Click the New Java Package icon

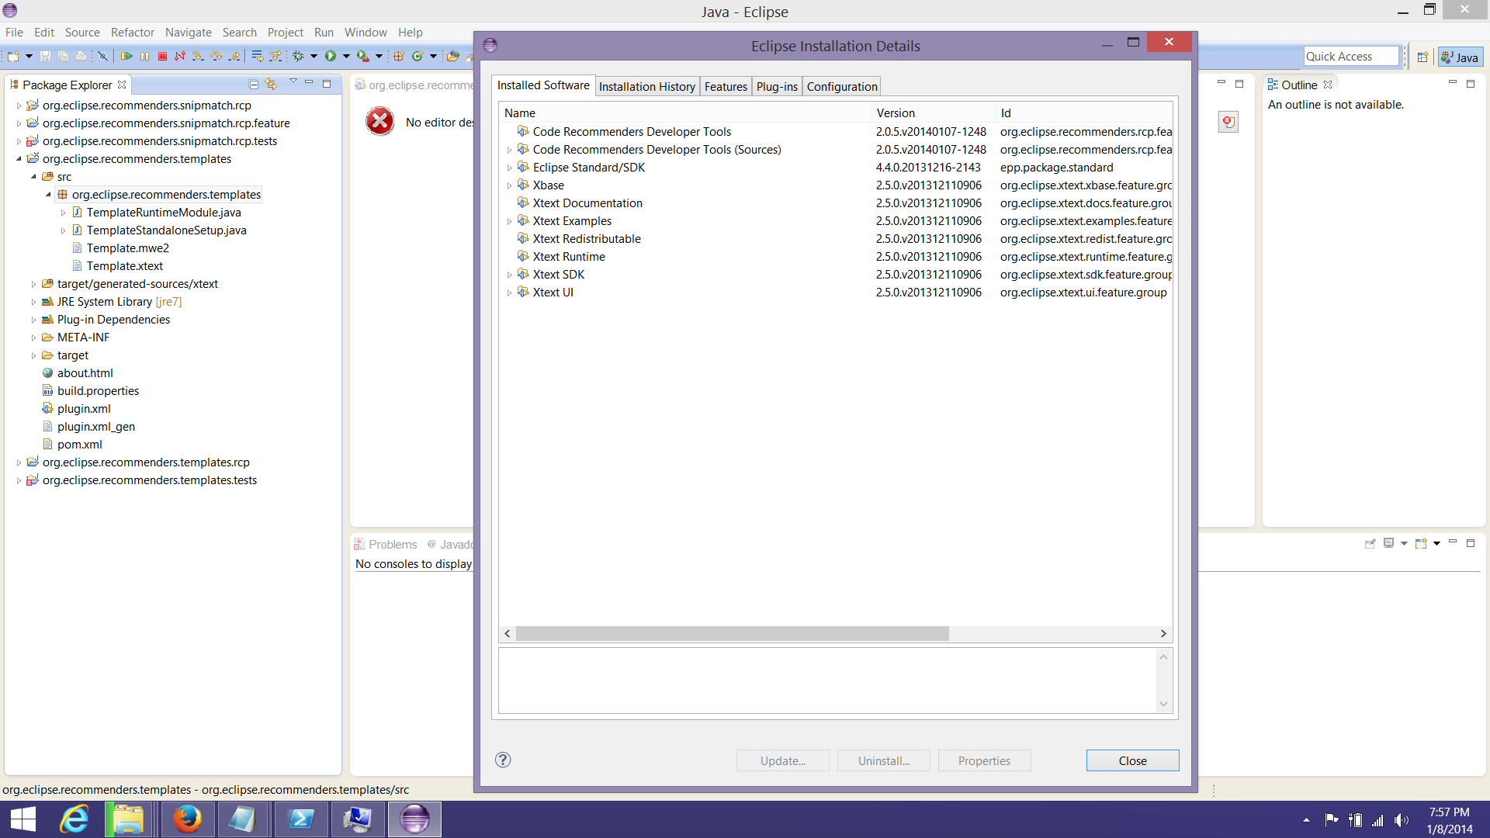tap(399, 56)
